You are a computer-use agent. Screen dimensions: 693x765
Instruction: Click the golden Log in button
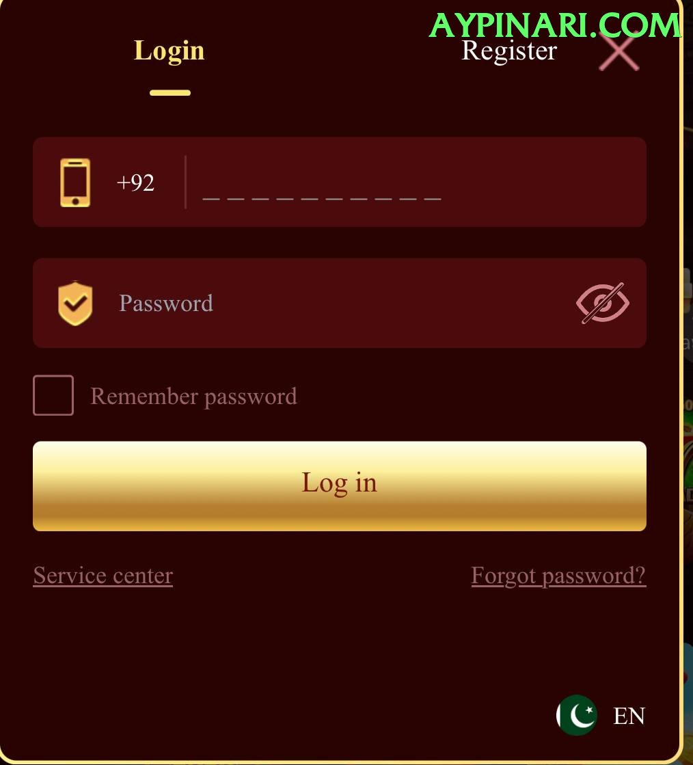coord(340,486)
